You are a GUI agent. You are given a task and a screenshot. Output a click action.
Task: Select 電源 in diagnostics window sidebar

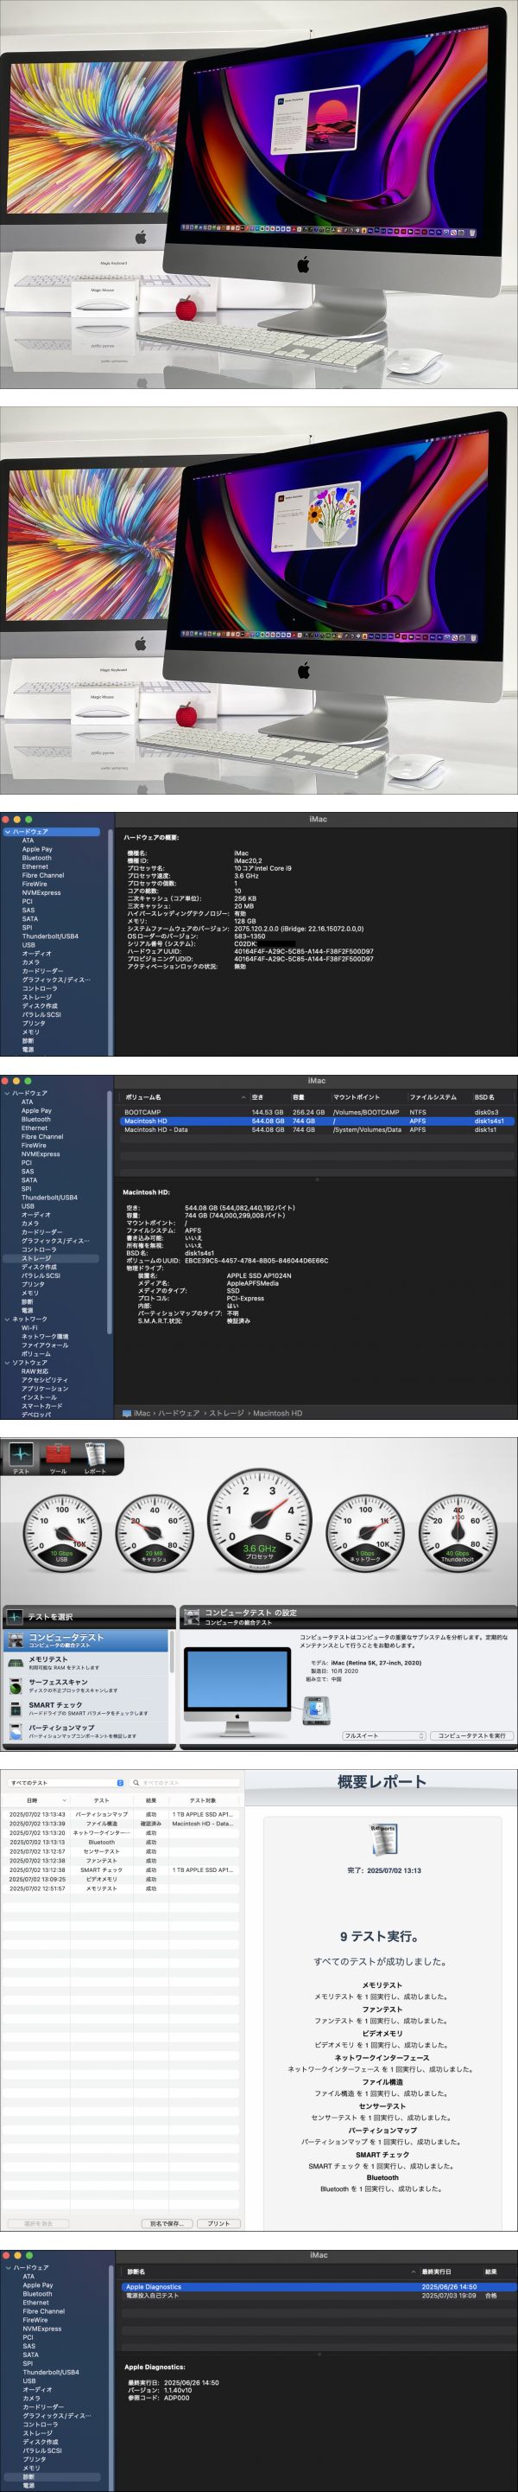(x=28, y=2485)
